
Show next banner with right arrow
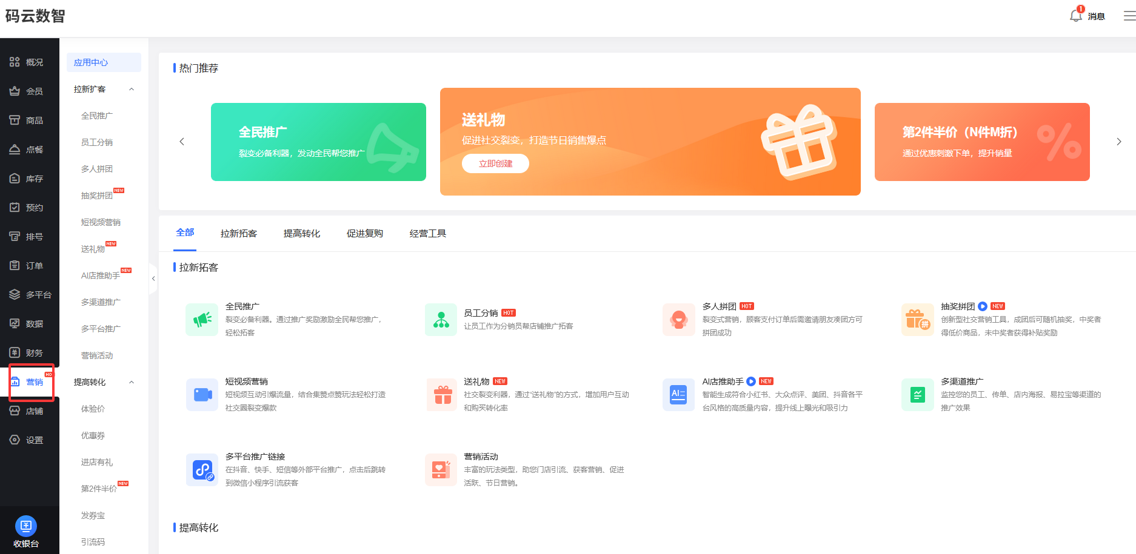(1118, 142)
